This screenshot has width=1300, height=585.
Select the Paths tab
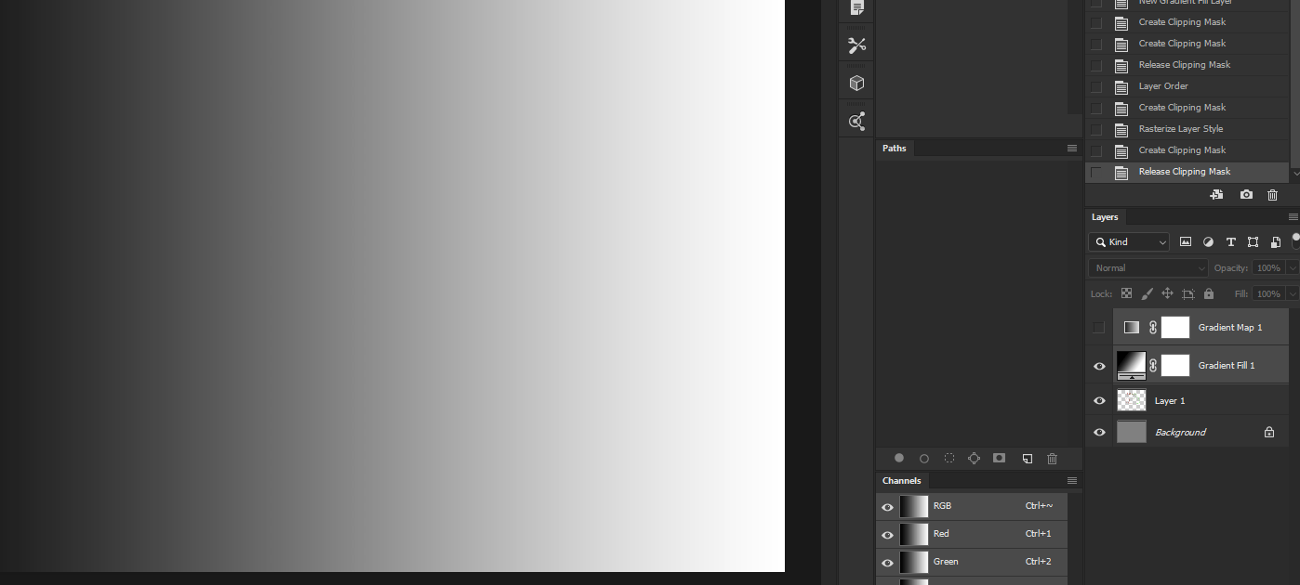coord(895,148)
